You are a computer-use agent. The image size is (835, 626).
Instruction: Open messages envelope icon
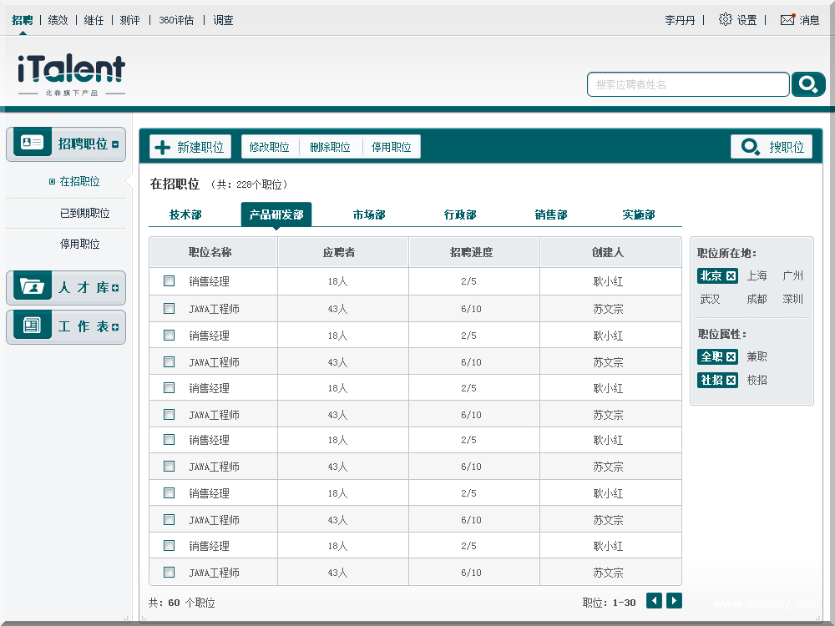tap(787, 20)
